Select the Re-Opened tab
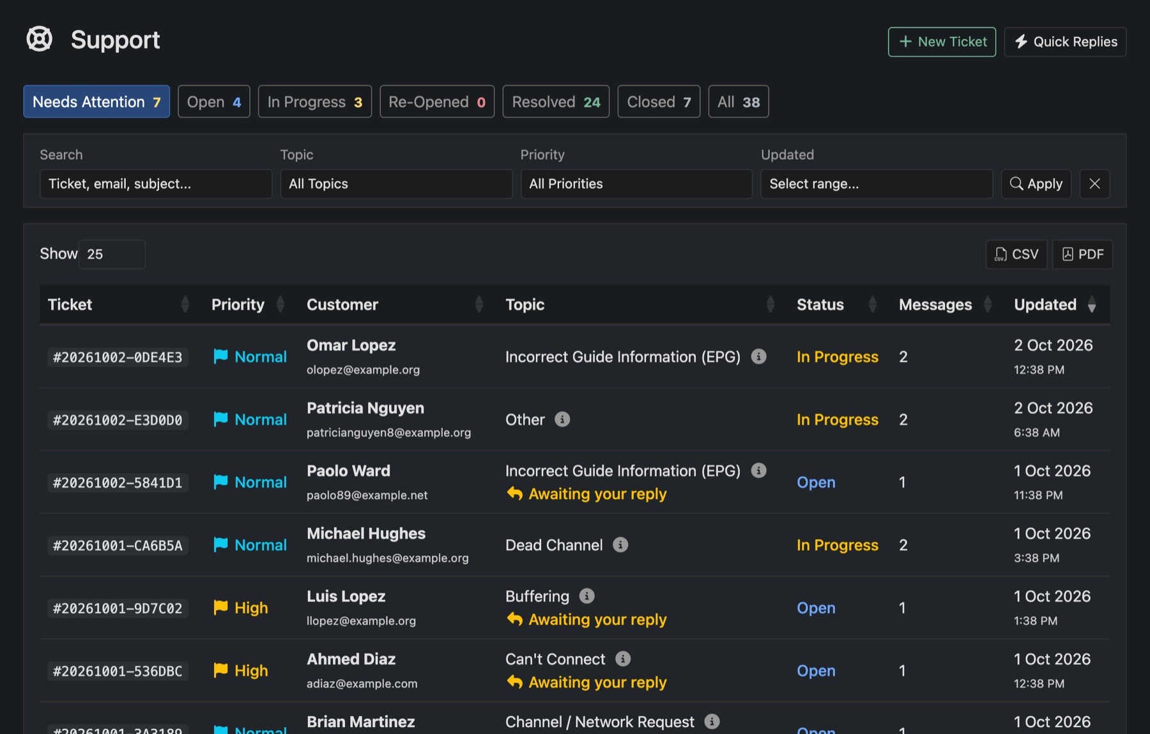The width and height of the screenshot is (1150, 734). pyautogui.click(x=437, y=102)
